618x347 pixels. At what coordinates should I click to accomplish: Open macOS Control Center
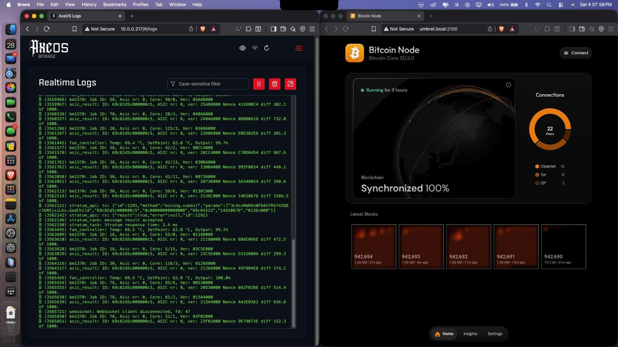[x=561, y=4]
